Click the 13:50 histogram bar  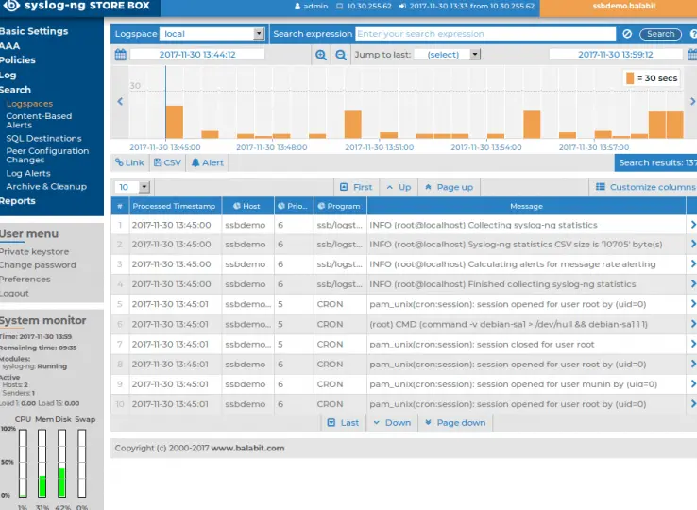click(x=353, y=125)
